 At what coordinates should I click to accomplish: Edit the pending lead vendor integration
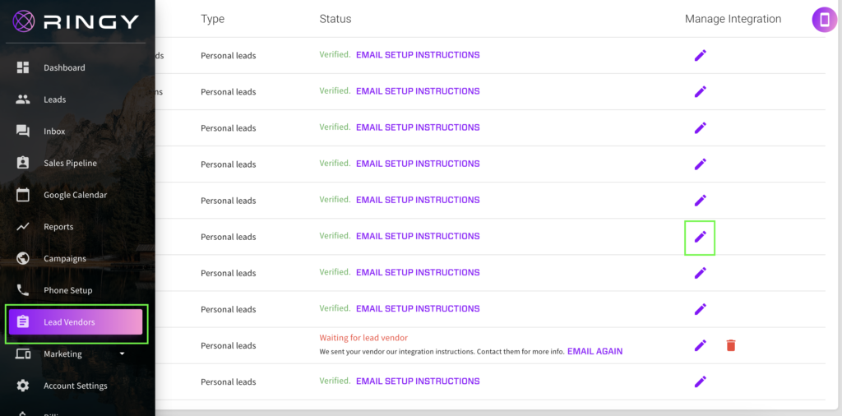700,345
